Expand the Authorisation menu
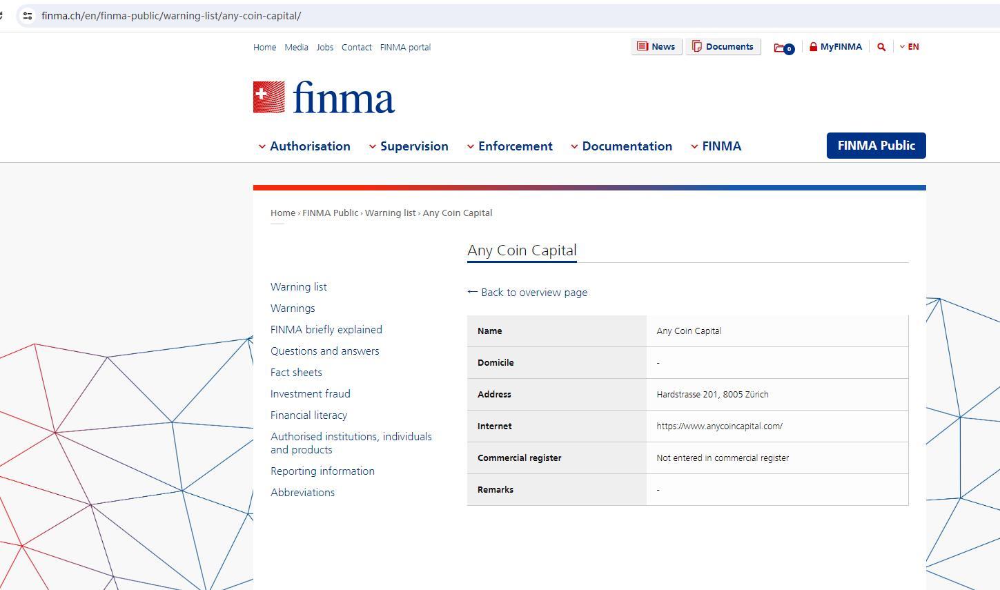The height and width of the screenshot is (590, 1000). (304, 146)
